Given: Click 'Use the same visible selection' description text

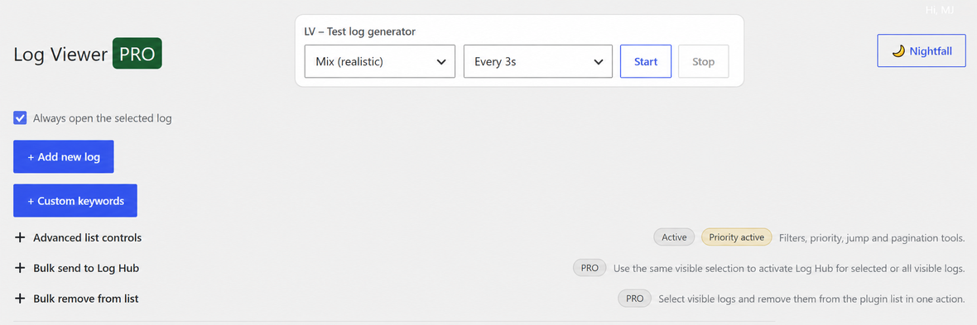Looking at the screenshot, I should 789,268.
